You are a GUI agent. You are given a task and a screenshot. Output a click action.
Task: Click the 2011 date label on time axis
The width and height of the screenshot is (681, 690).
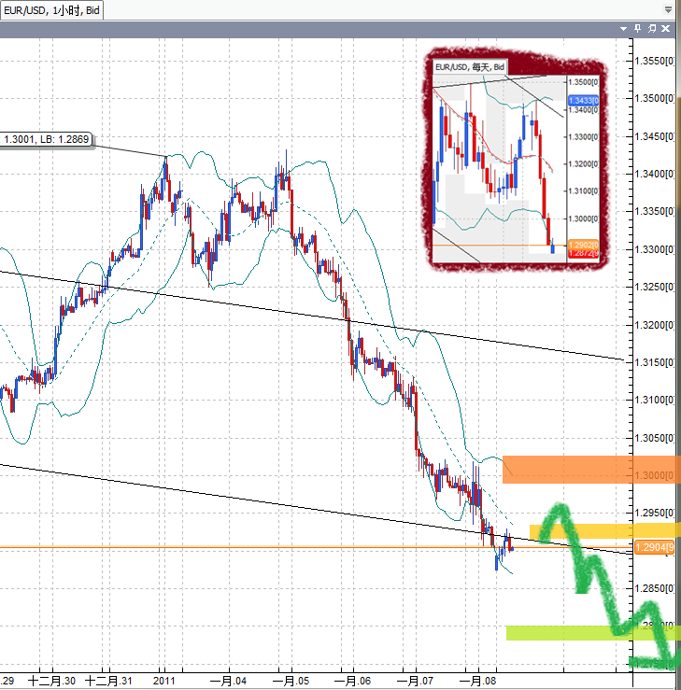163,681
